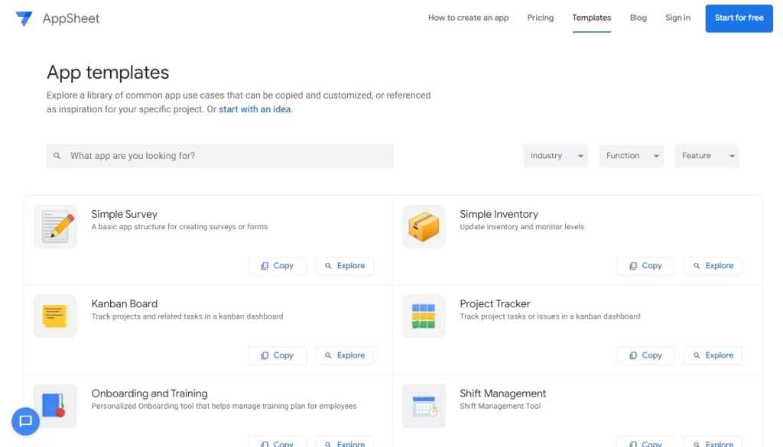
Task: Click the magnifier icon in search box
Action: [57, 156]
